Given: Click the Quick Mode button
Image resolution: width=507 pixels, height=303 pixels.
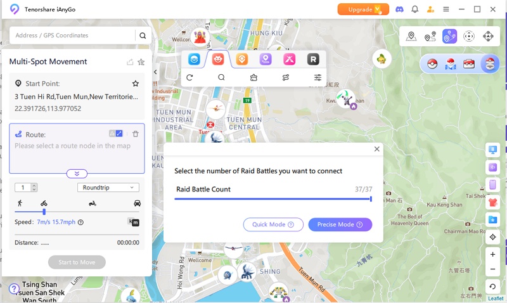Looking at the screenshot, I should pos(273,224).
